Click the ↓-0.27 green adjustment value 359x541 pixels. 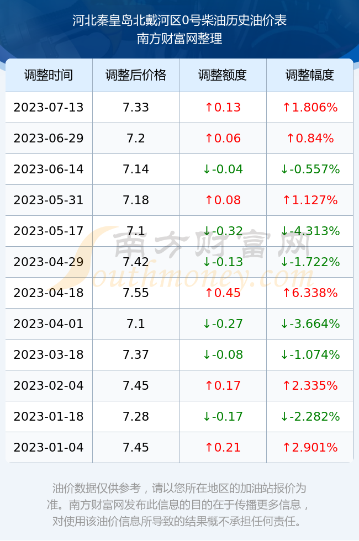[x=223, y=323]
